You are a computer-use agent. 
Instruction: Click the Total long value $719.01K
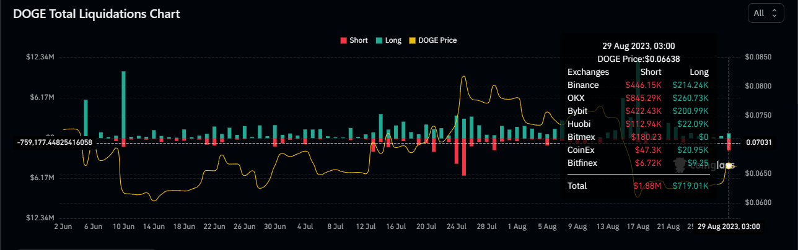point(690,186)
